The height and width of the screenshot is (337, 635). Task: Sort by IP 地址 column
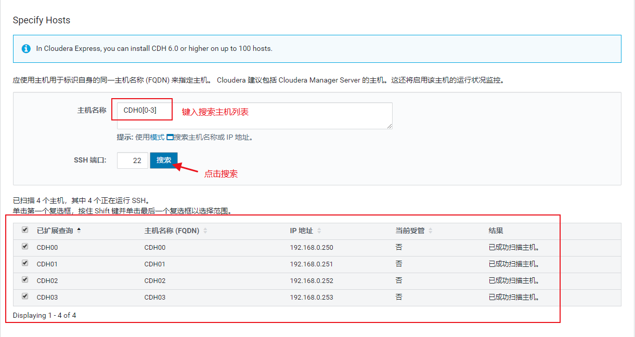pyautogui.click(x=306, y=231)
